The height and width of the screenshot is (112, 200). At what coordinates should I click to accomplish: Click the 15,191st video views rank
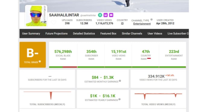[x=119, y=51]
